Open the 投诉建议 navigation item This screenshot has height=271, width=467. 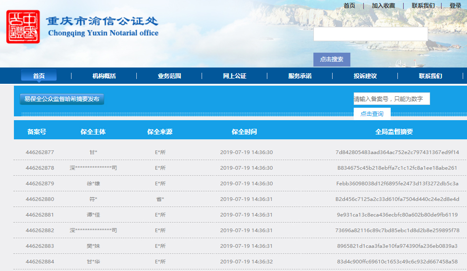click(x=365, y=76)
